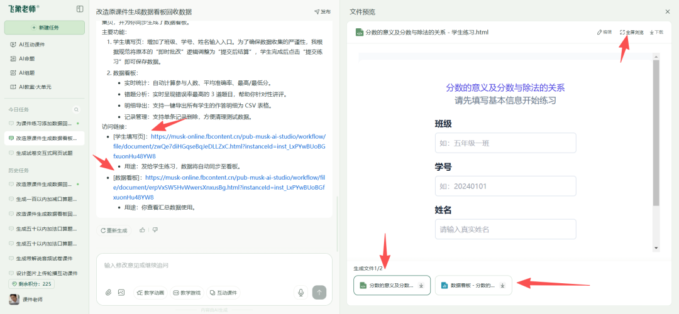Image resolution: width=679 pixels, height=314 pixels.
Task: Close the 文件预览 panel
Action: point(667,12)
